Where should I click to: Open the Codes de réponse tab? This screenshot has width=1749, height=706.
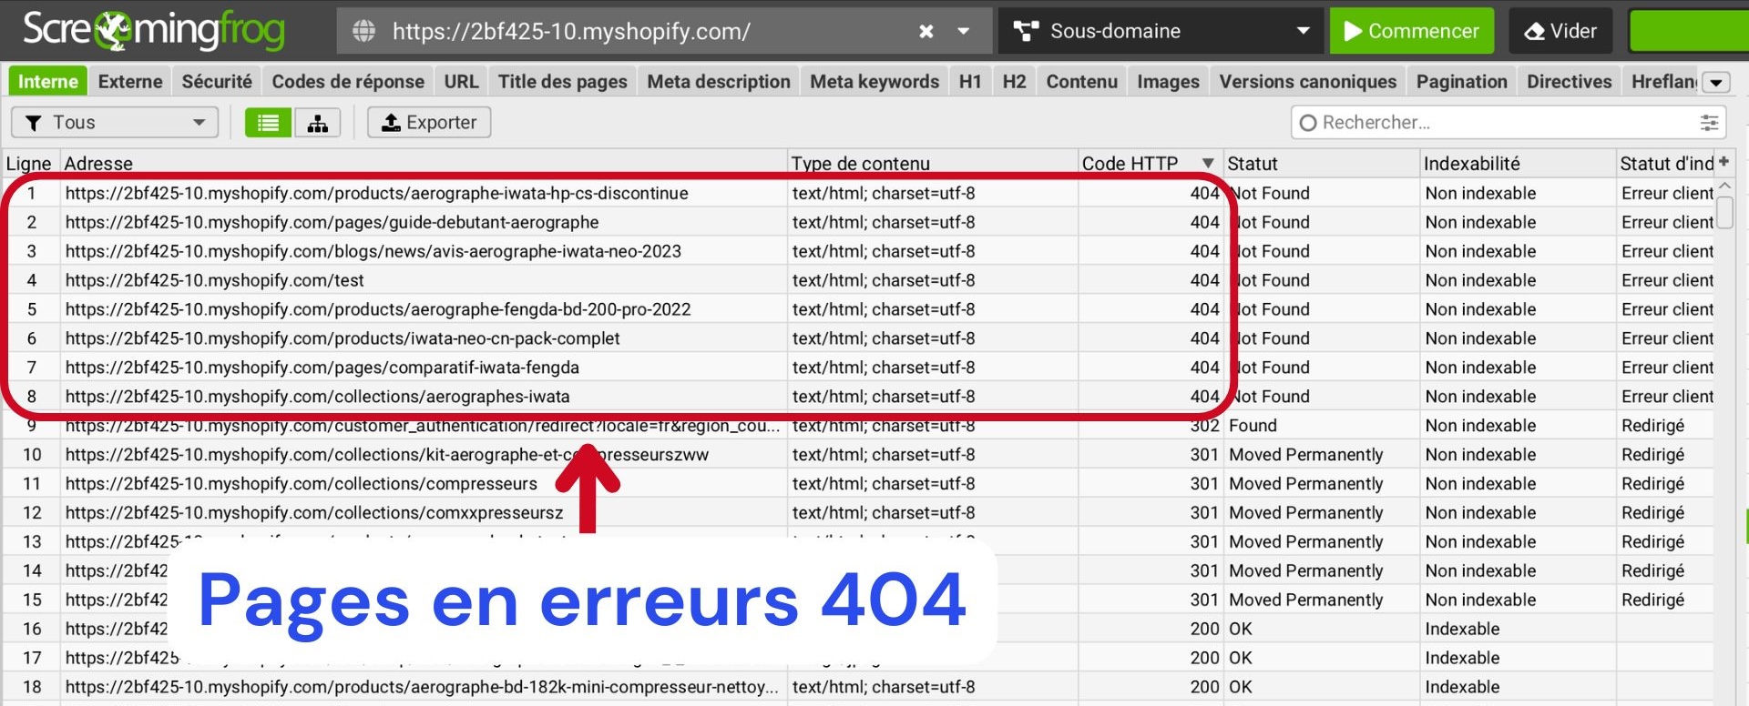(x=348, y=81)
